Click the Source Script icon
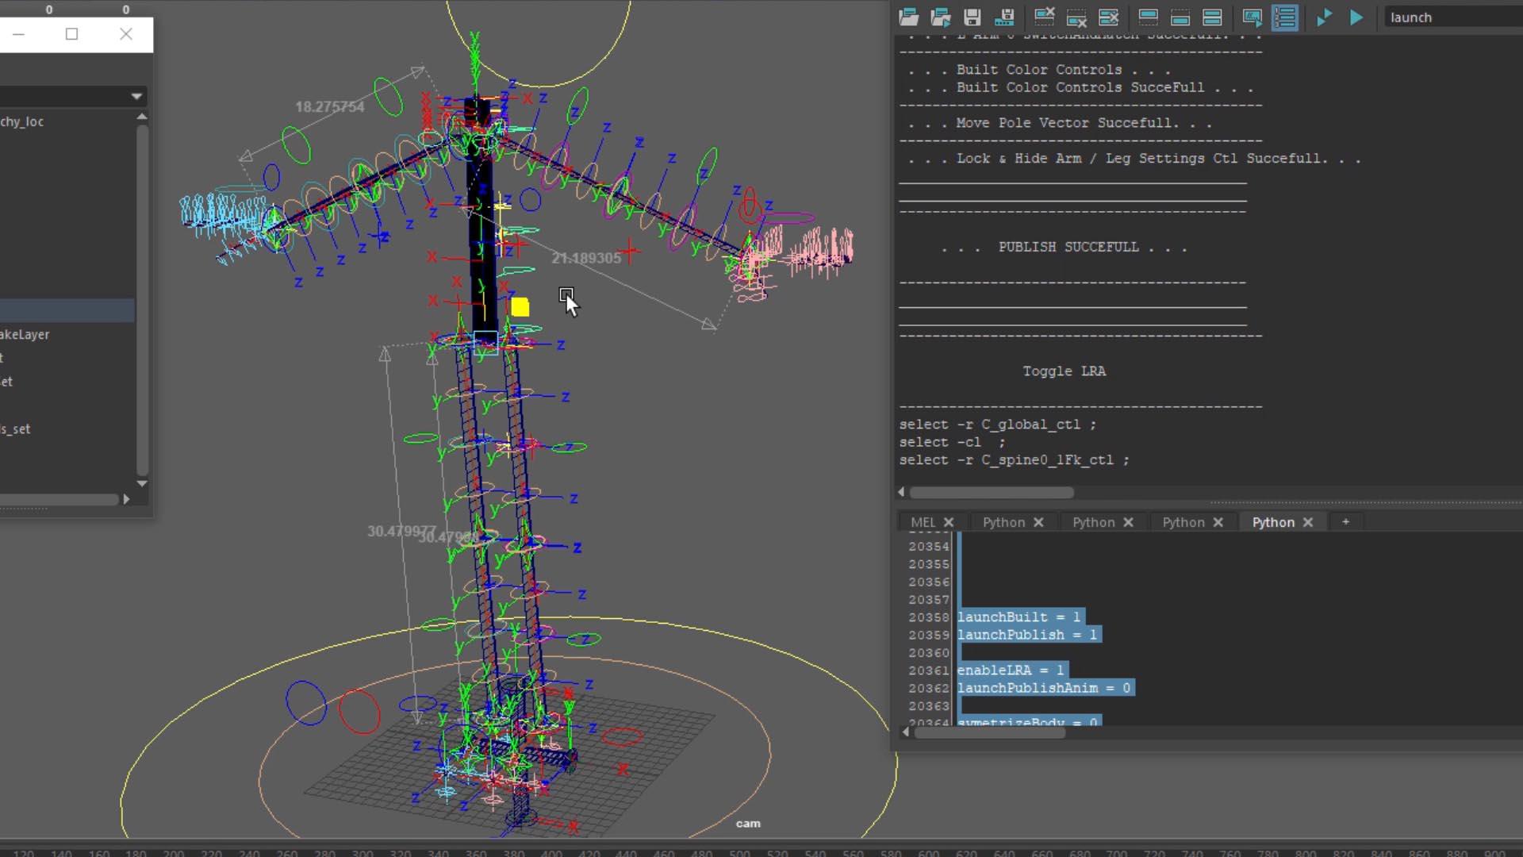Image resolution: width=1523 pixels, height=857 pixels. 941,17
